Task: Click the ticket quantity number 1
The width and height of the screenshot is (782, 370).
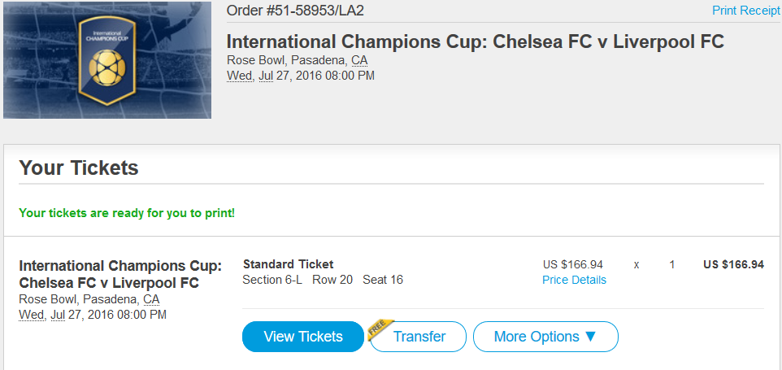Action: click(x=672, y=264)
